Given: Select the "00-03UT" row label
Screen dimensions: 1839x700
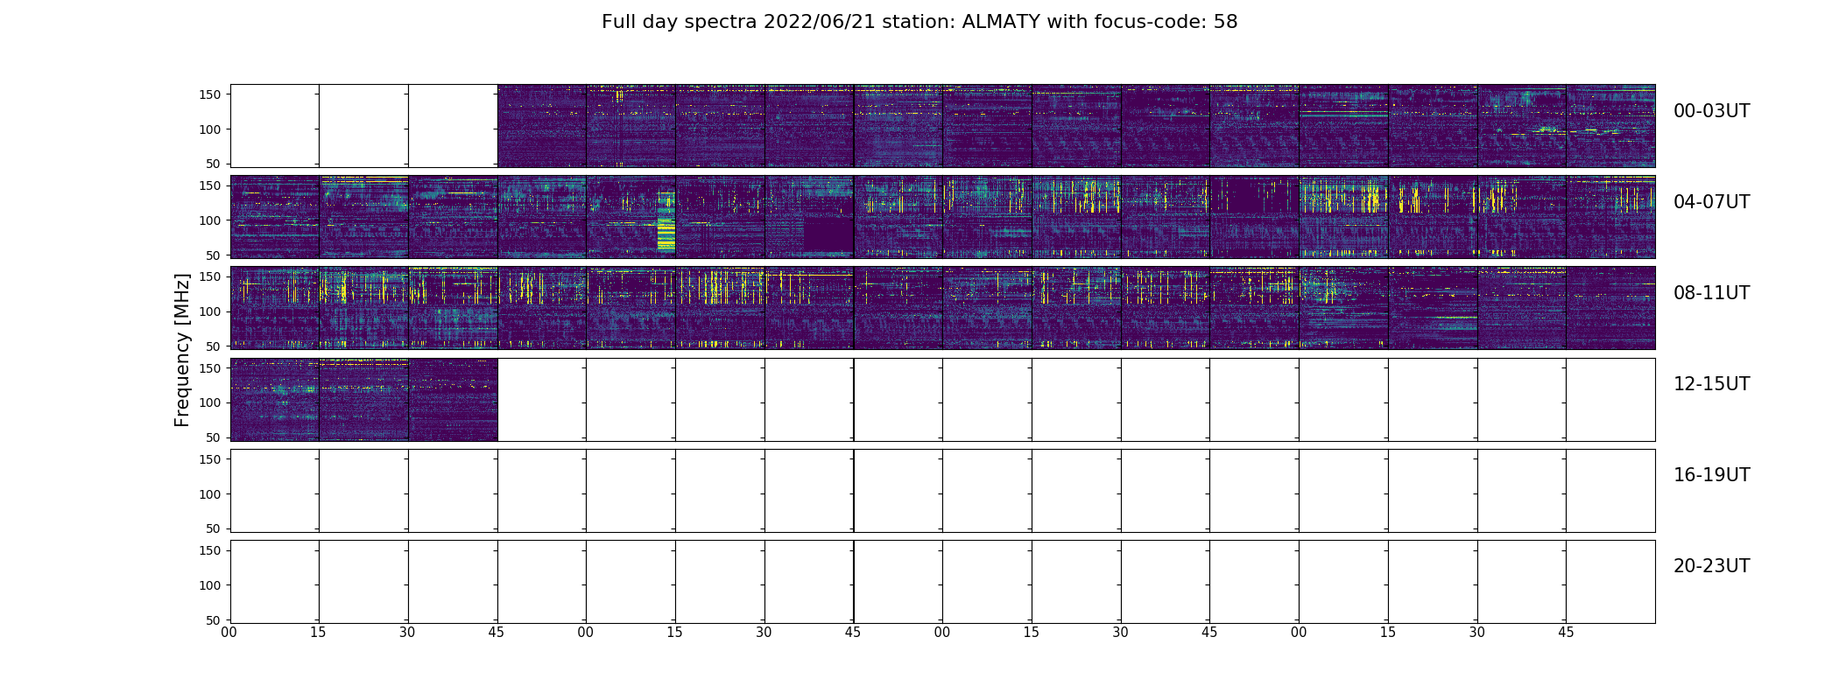Looking at the screenshot, I should pos(1711,111).
